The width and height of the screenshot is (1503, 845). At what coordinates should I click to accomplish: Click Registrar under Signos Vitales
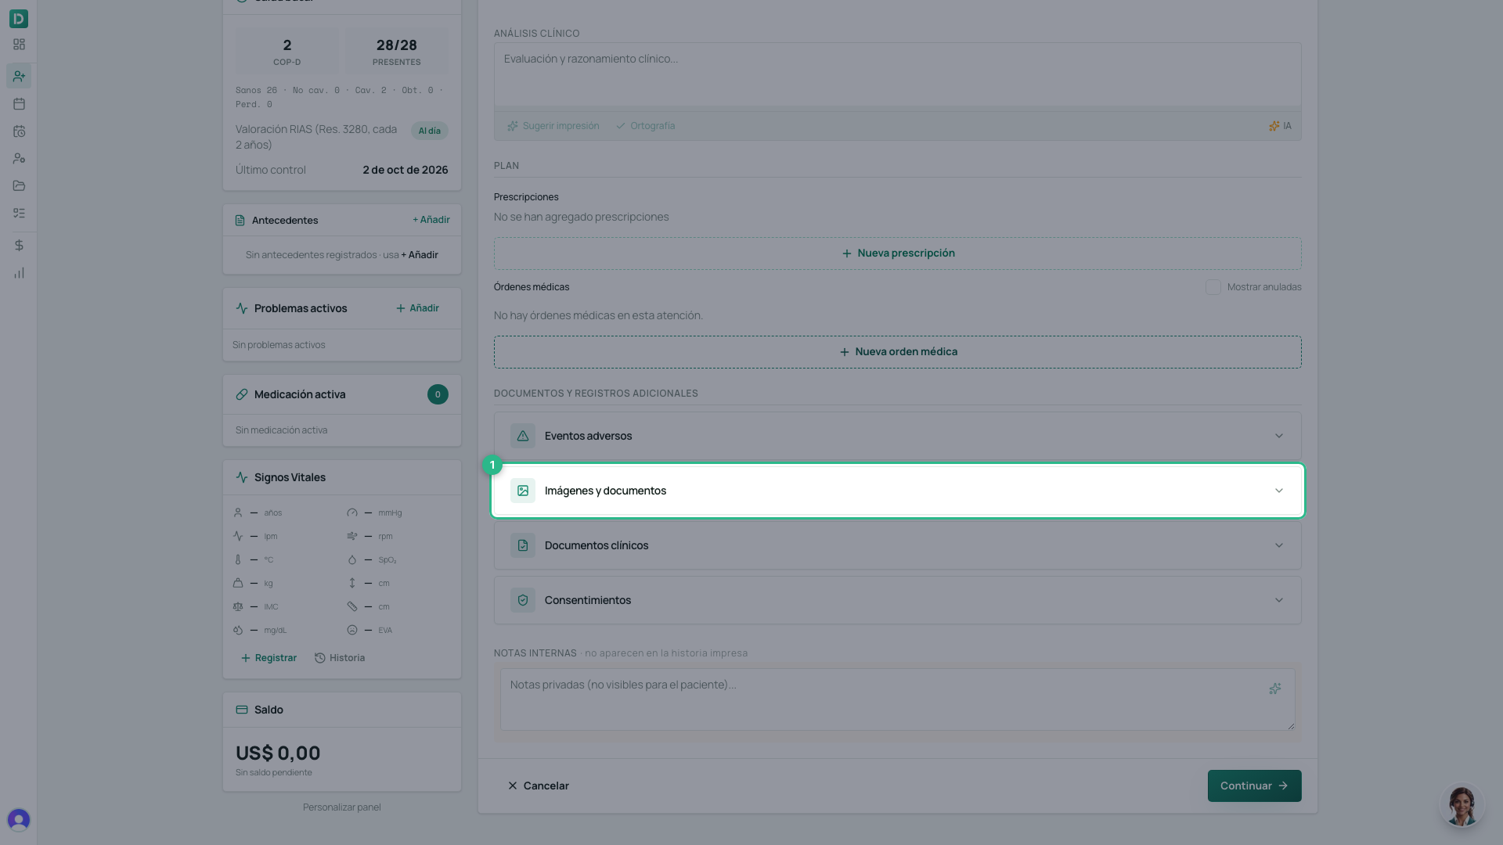pos(269,658)
